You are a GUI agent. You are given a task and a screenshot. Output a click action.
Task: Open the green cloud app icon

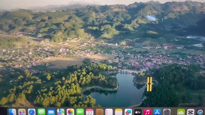[x=181, y=112]
